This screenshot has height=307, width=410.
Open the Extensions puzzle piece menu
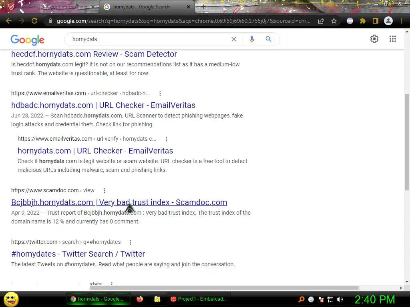[363, 21]
